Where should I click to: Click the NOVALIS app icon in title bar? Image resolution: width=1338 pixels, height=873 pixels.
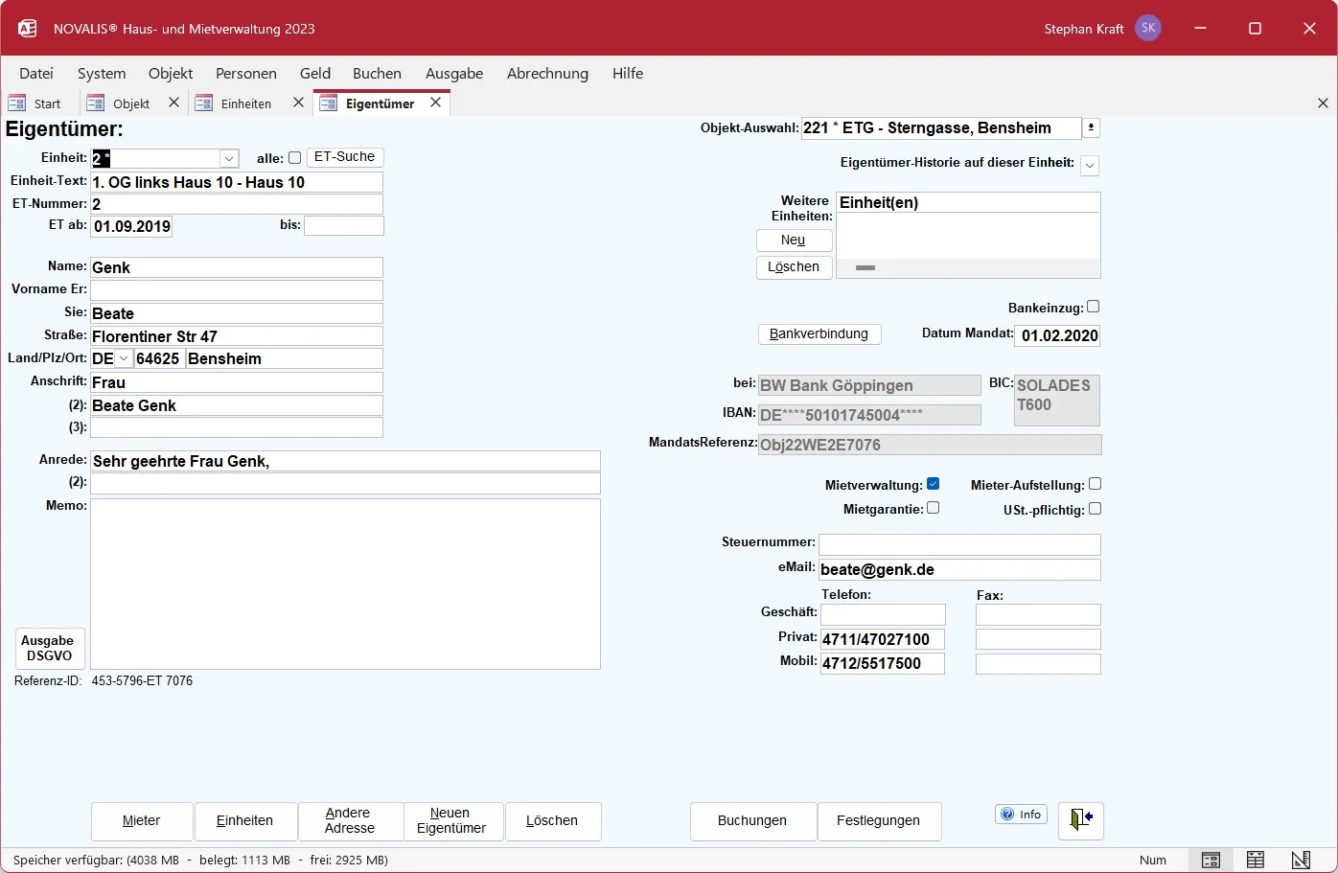click(28, 29)
